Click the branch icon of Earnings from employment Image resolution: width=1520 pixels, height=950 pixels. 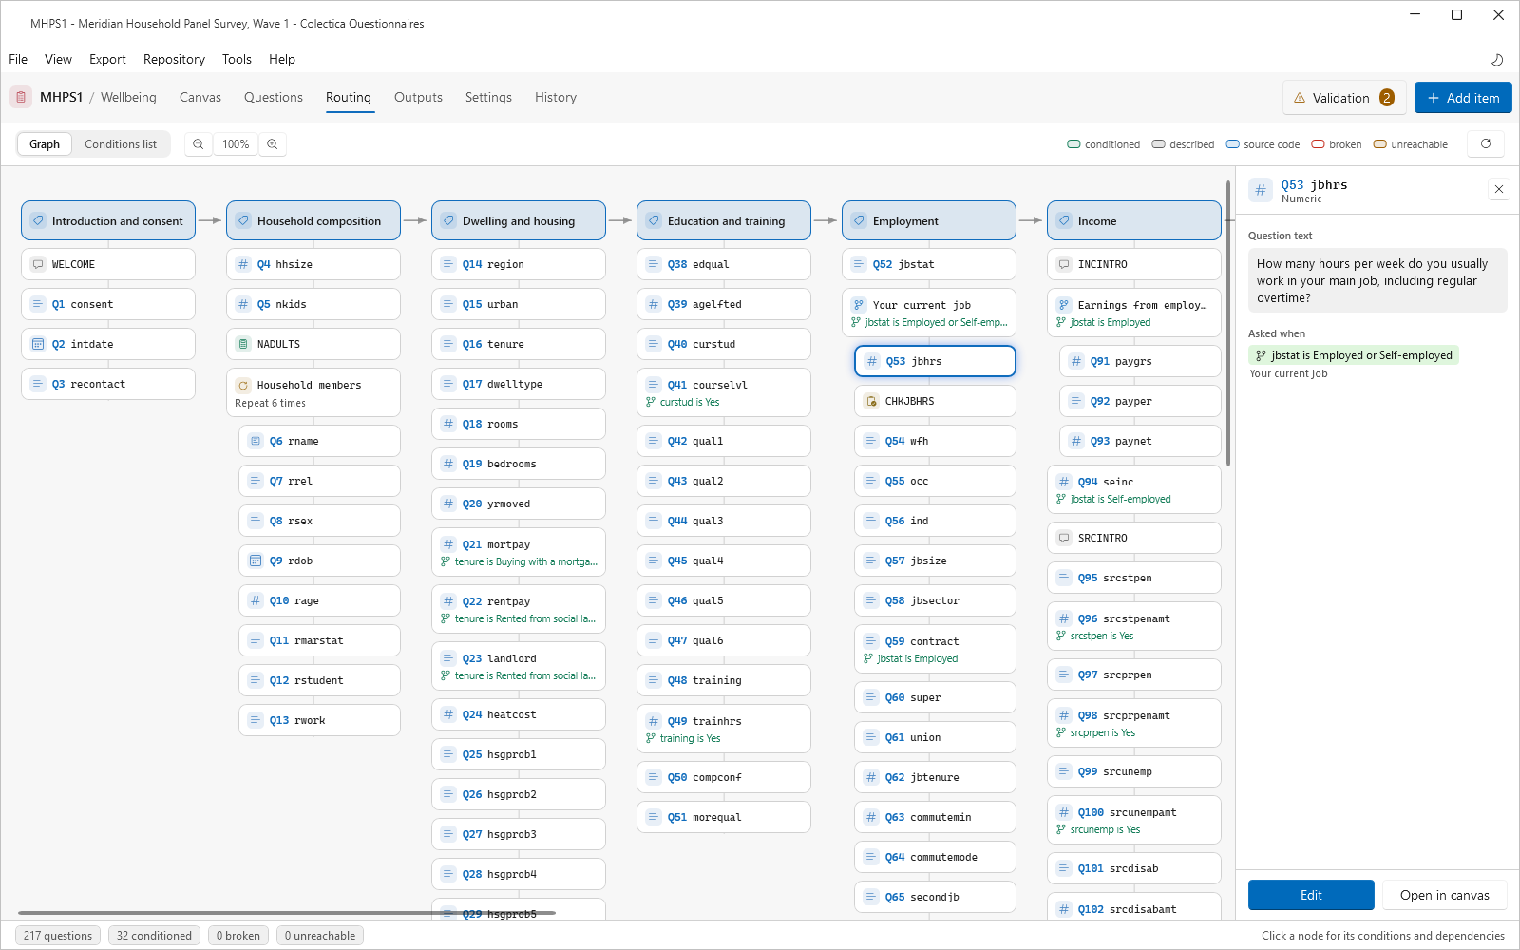[x=1064, y=305]
